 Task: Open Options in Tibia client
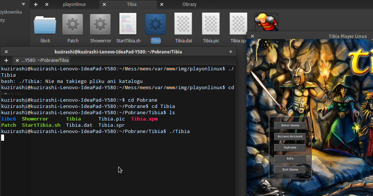click(290, 147)
